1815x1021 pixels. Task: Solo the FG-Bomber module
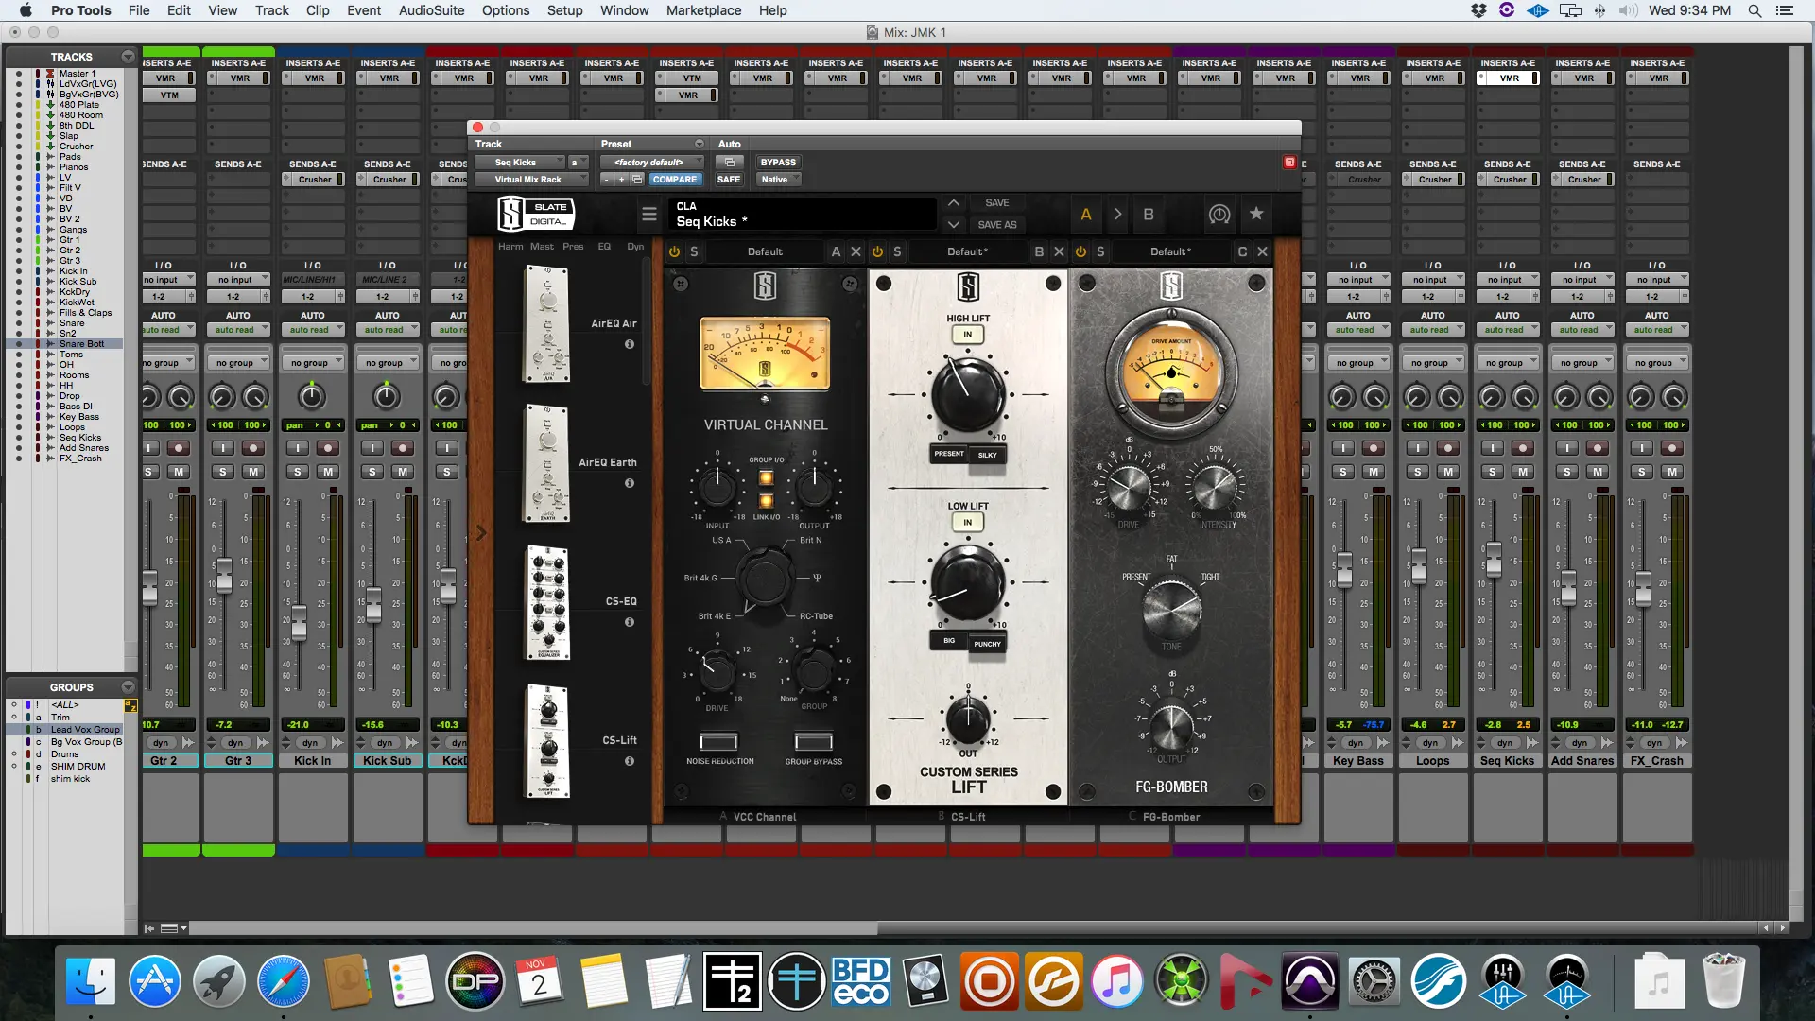pos(1100,251)
